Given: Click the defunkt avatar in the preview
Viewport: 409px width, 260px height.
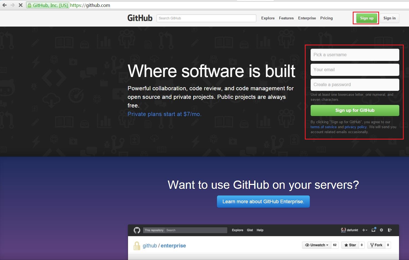Looking at the screenshot, I should click(x=343, y=230).
